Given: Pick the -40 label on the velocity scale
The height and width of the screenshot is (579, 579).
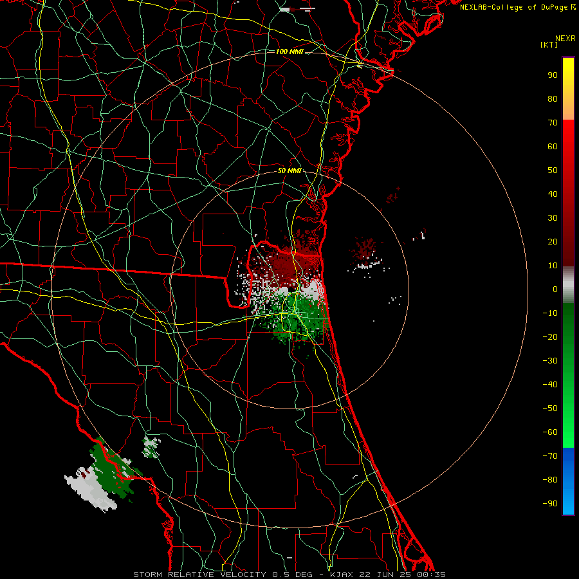Looking at the screenshot, I should (550, 385).
